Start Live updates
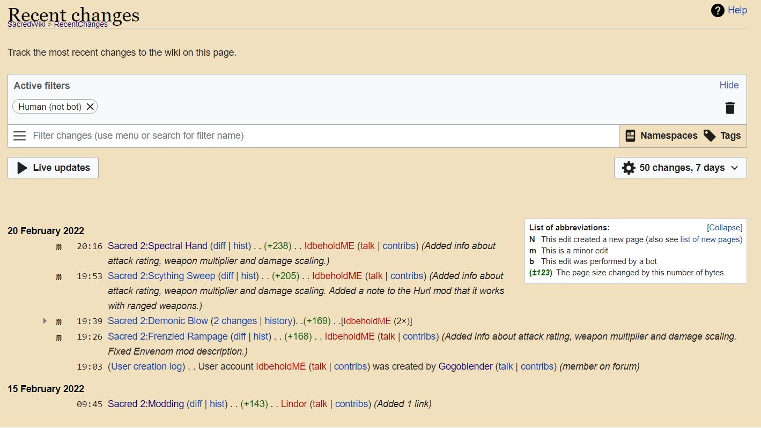This screenshot has height=428, width=761. pyautogui.click(x=53, y=168)
